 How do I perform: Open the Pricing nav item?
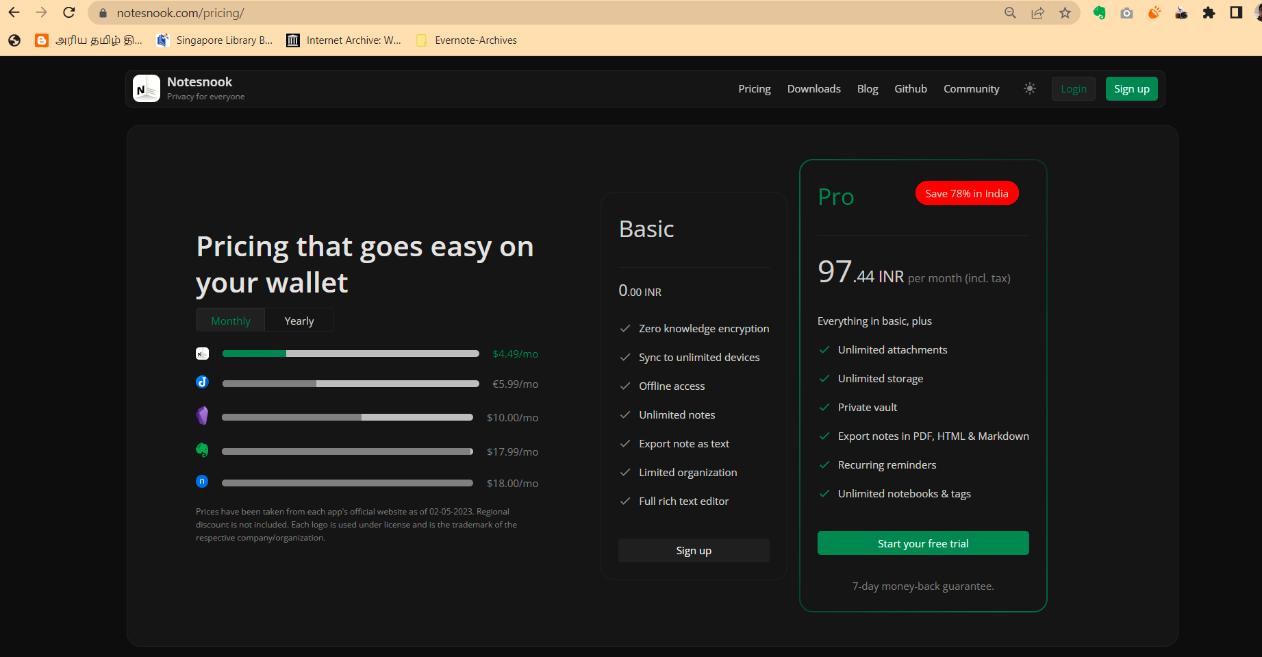[x=754, y=89]
